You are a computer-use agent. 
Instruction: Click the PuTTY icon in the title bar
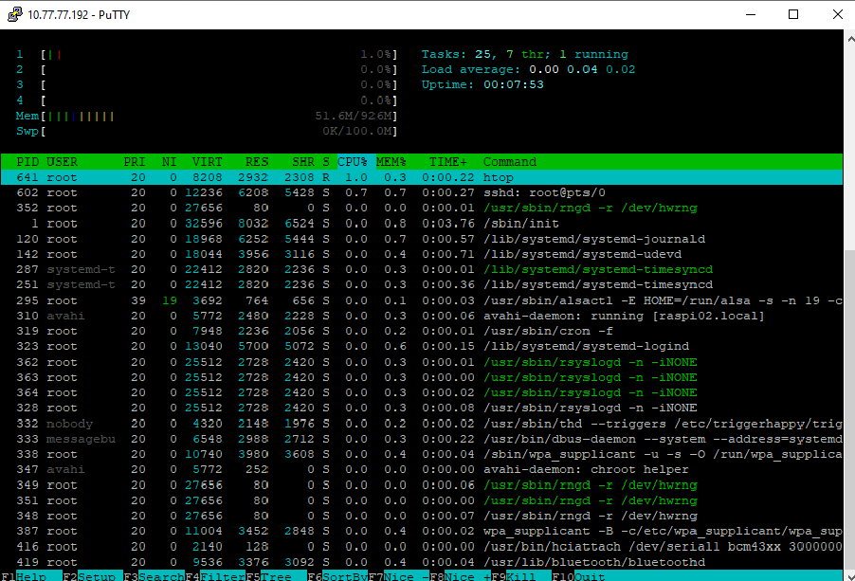click(x=12, y=14)
